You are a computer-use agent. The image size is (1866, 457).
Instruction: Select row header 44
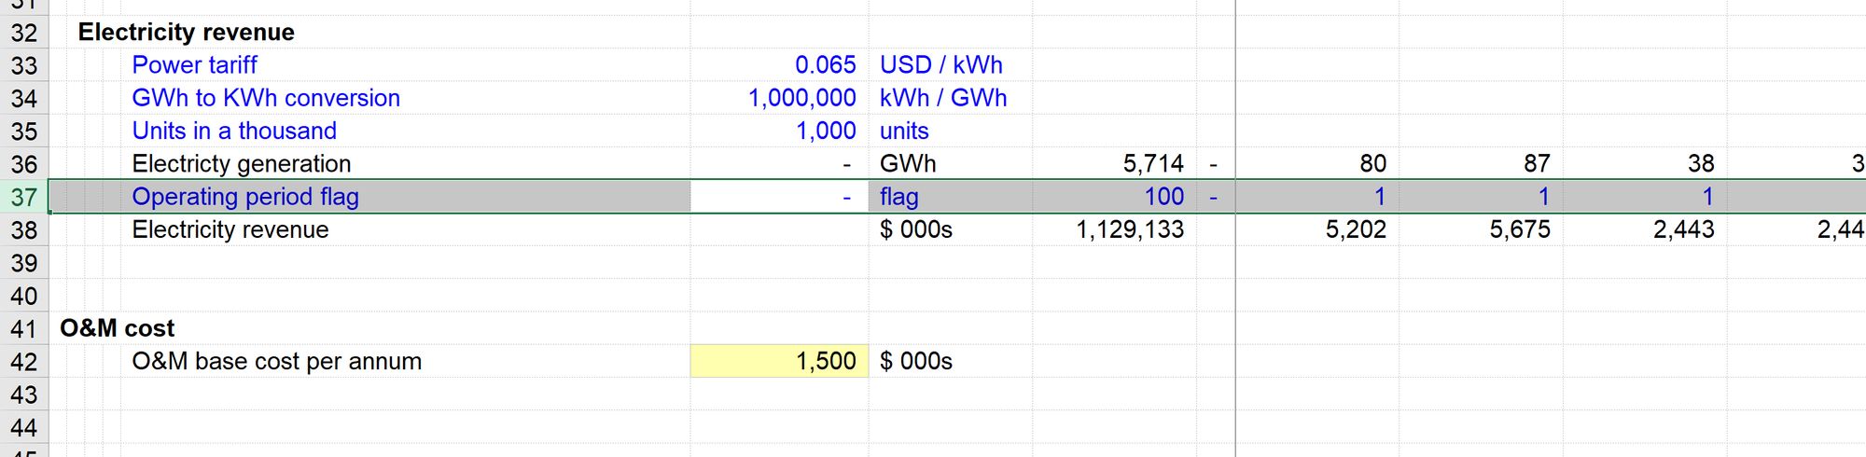pos(24,427)
